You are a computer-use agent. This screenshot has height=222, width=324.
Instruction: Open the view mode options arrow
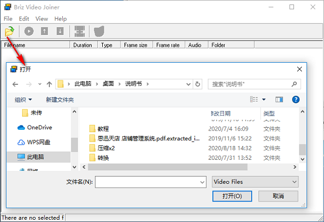tap(264, 100)
